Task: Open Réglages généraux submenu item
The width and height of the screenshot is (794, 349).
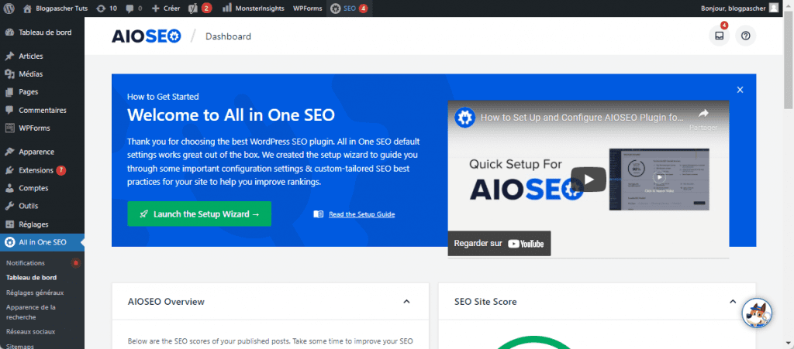Action: 35,293
